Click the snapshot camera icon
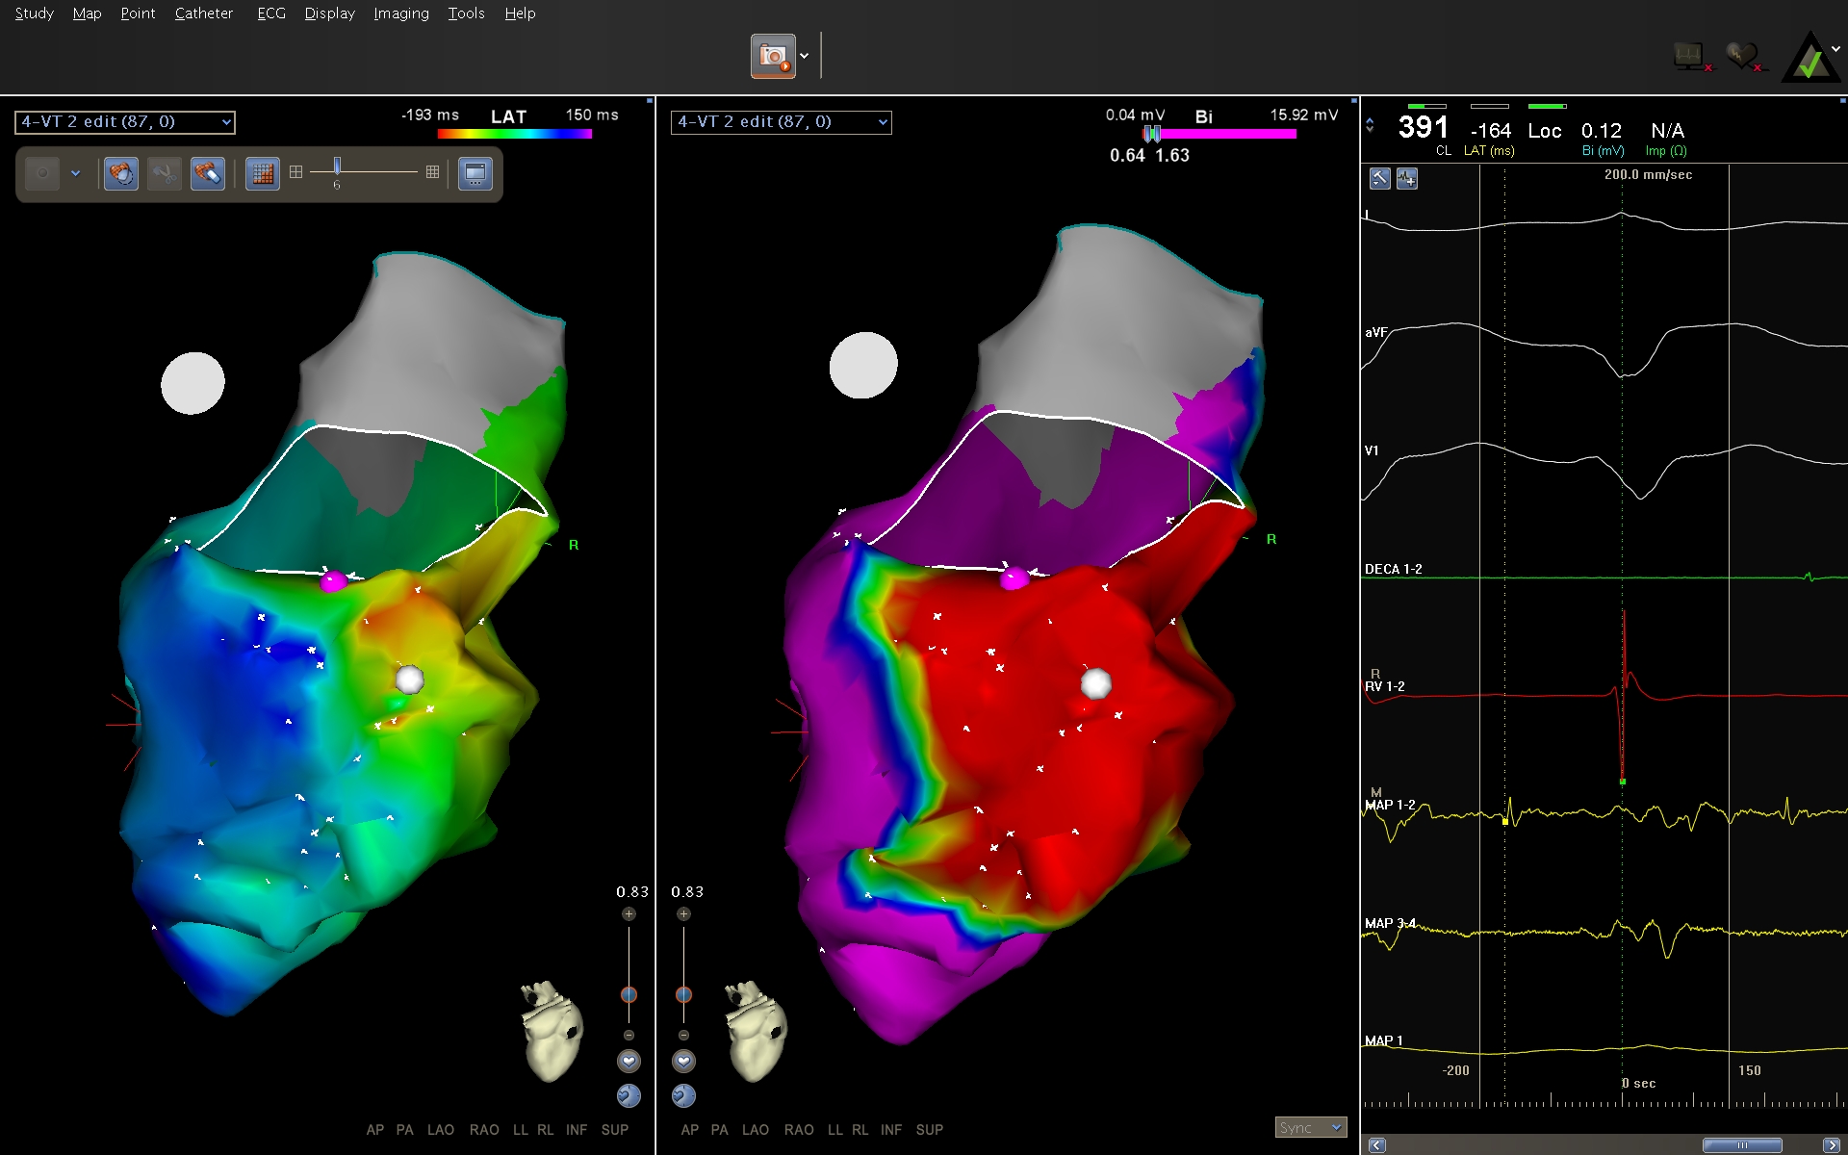The width and height of the screenshot is (1848, 1155). 773,57
